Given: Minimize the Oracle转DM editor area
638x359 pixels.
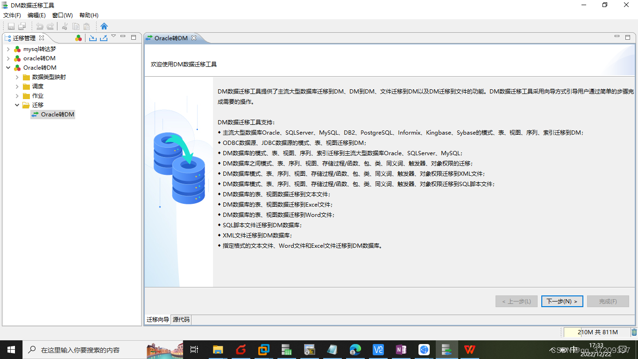Looking at the screenshot, I should coord(617,37).
